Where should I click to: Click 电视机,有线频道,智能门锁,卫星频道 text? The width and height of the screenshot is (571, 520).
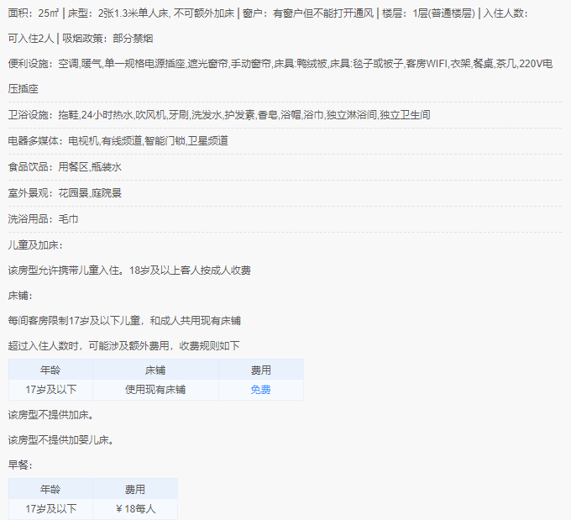pos(149,141)
